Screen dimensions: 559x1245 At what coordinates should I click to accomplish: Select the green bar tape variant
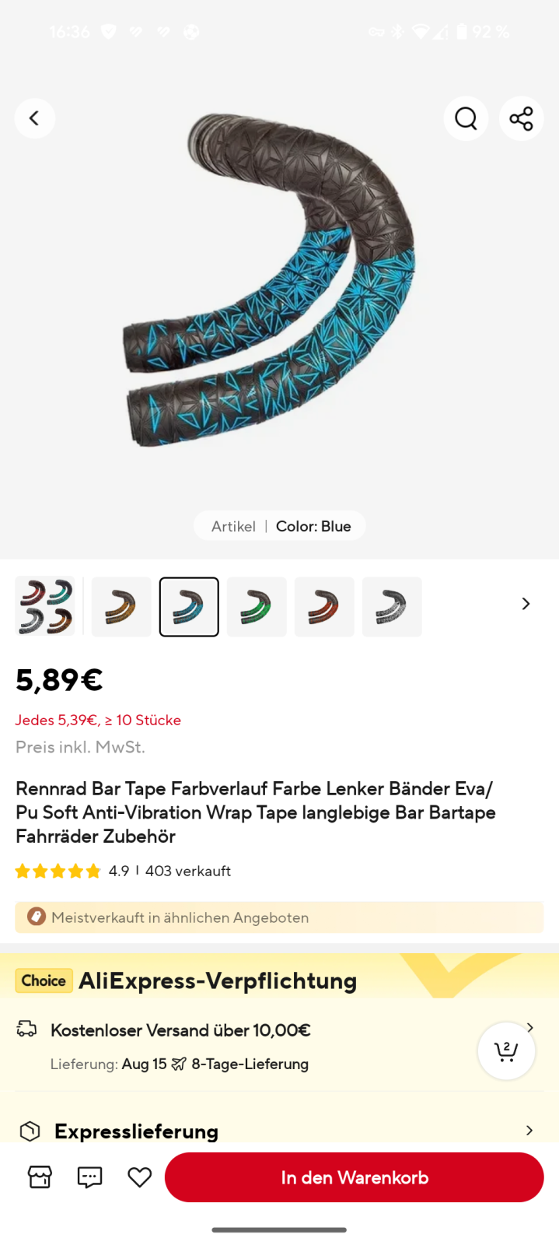point(257,607)
